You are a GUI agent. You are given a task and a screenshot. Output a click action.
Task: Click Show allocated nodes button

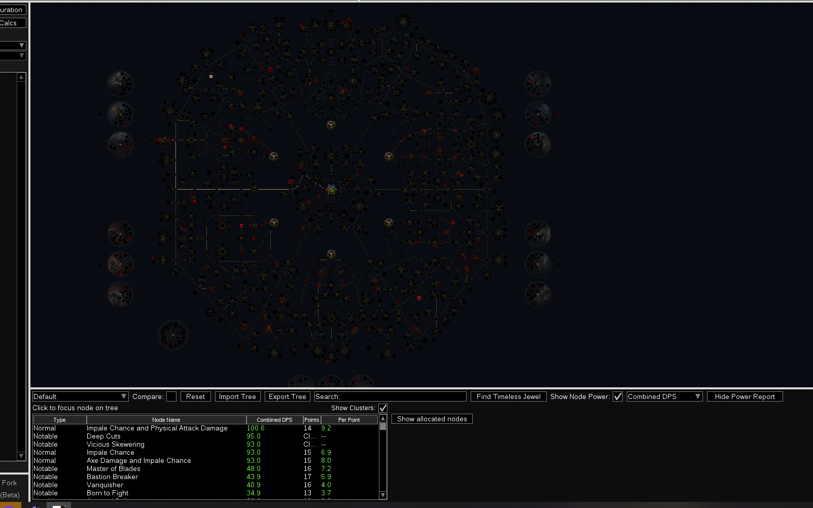(x=432, y=419)
